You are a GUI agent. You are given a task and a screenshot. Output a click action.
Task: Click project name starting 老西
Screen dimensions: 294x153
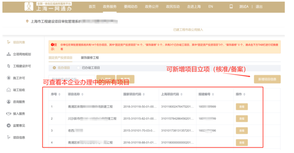(x=75, y=130)
